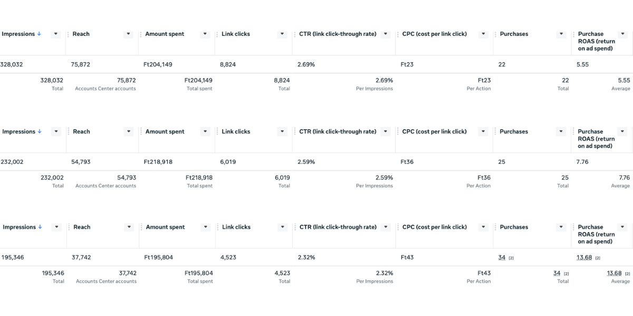Click the Impressions sort arrow in the middle table
The image size is (633, 316).
pos(40,132)
